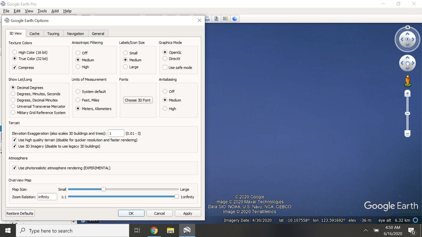422x237 pixels.
Task: Switch to the Cache tab
Action: pos(34,33)
